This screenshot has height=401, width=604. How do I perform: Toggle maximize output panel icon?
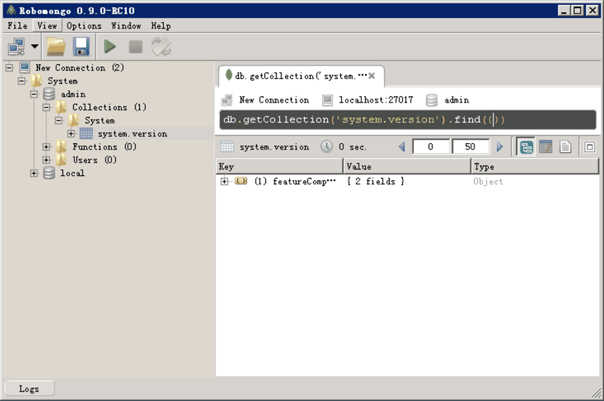(x=589, y=147)
